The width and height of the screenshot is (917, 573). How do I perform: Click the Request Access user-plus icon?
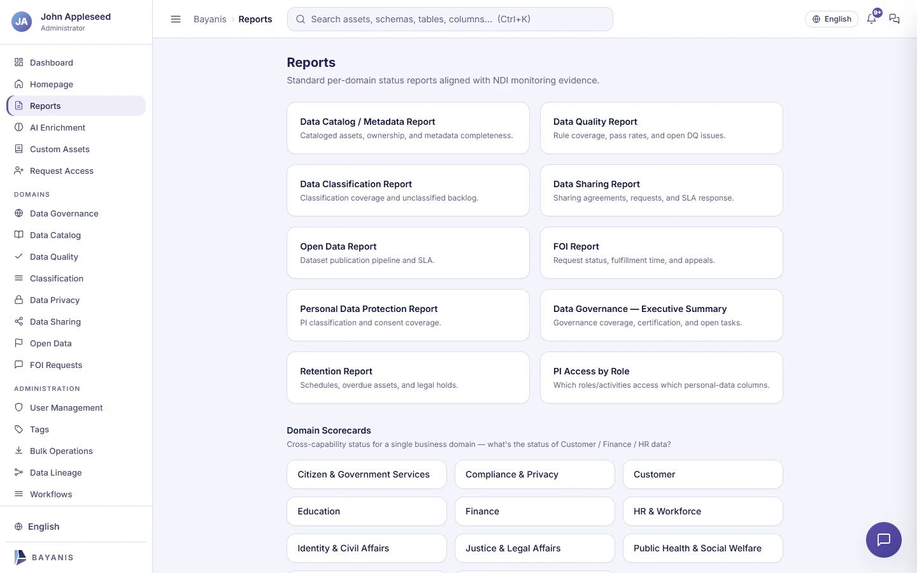tap(18, 171)
